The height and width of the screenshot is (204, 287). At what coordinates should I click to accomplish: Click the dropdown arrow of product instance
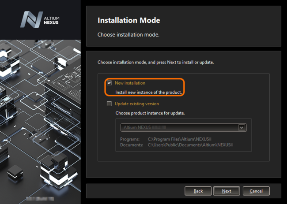pyautogui.click(x=242, y=127)
